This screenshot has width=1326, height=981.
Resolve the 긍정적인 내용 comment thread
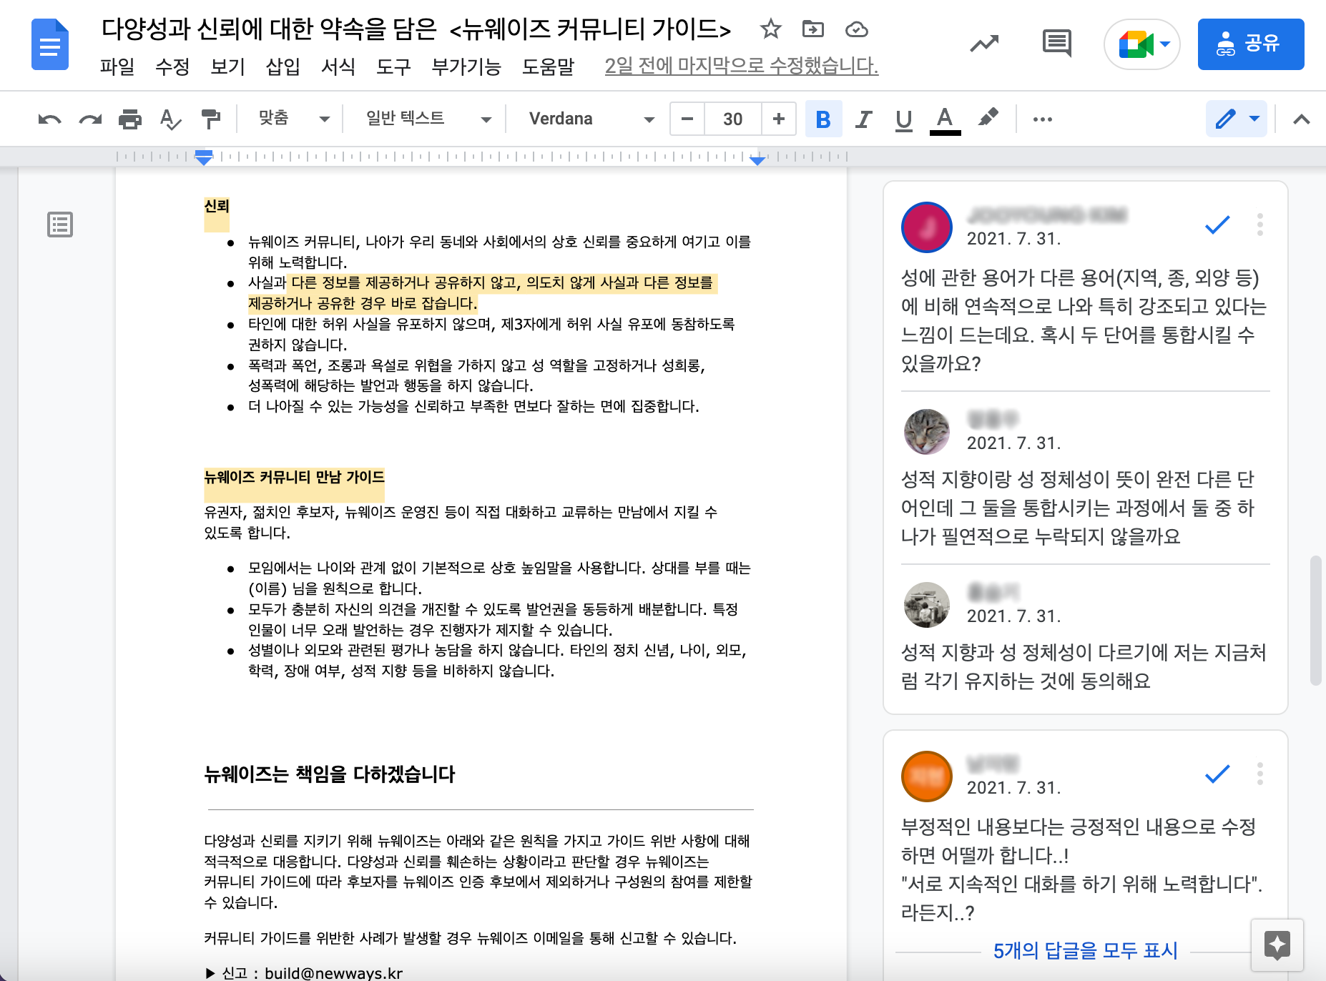tap(1217, 774)
